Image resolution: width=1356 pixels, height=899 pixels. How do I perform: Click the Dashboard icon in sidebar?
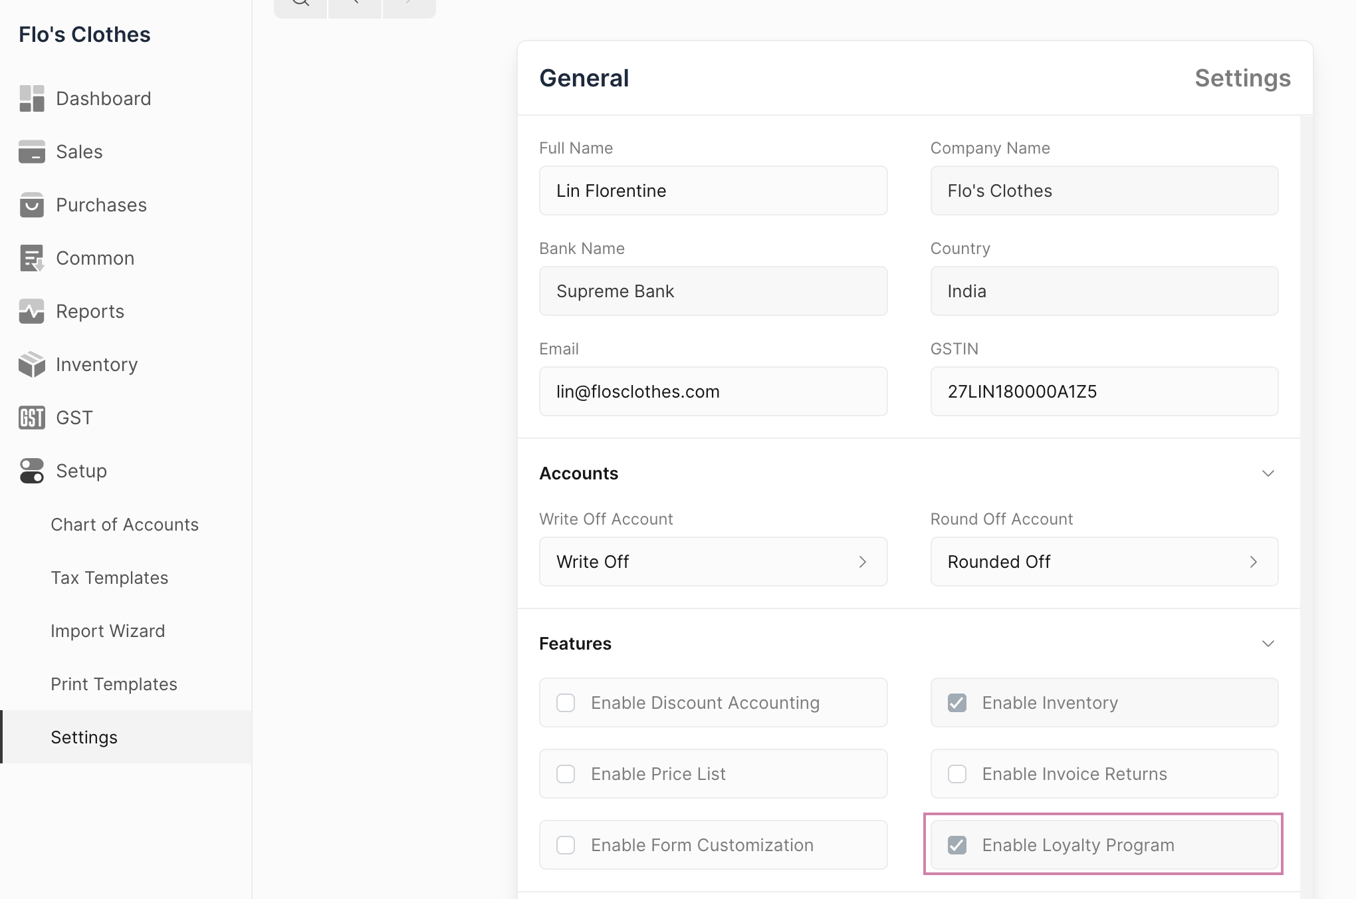31,98
